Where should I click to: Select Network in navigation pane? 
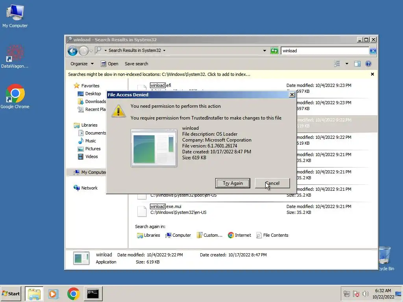click(85, 188)
